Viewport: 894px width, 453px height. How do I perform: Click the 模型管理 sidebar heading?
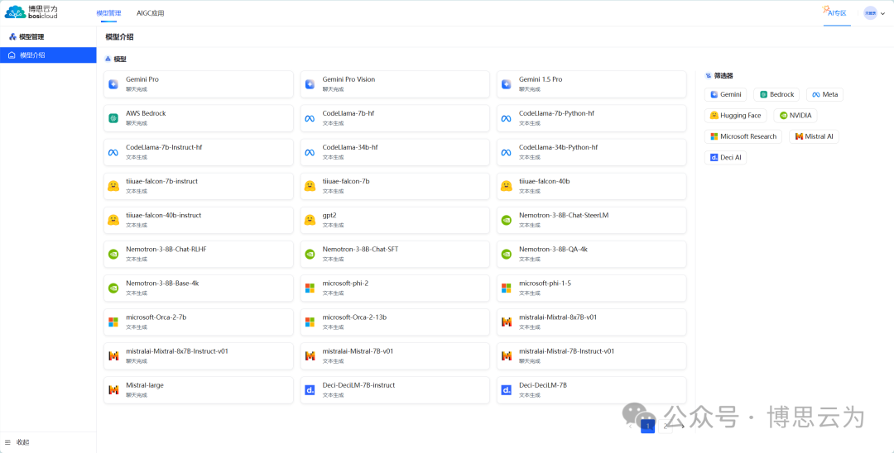click(x=31, y=37)
